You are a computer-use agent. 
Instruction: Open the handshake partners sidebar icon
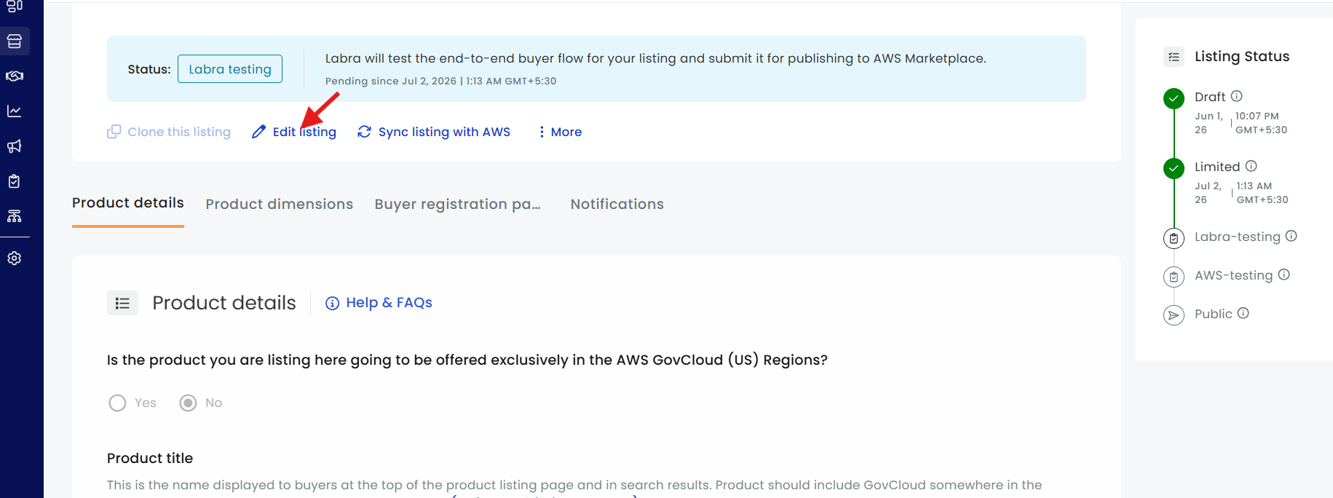(x=15, y=76)
